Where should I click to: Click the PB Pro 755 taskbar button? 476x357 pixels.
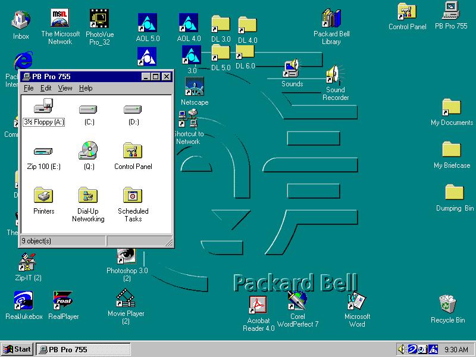83,349
